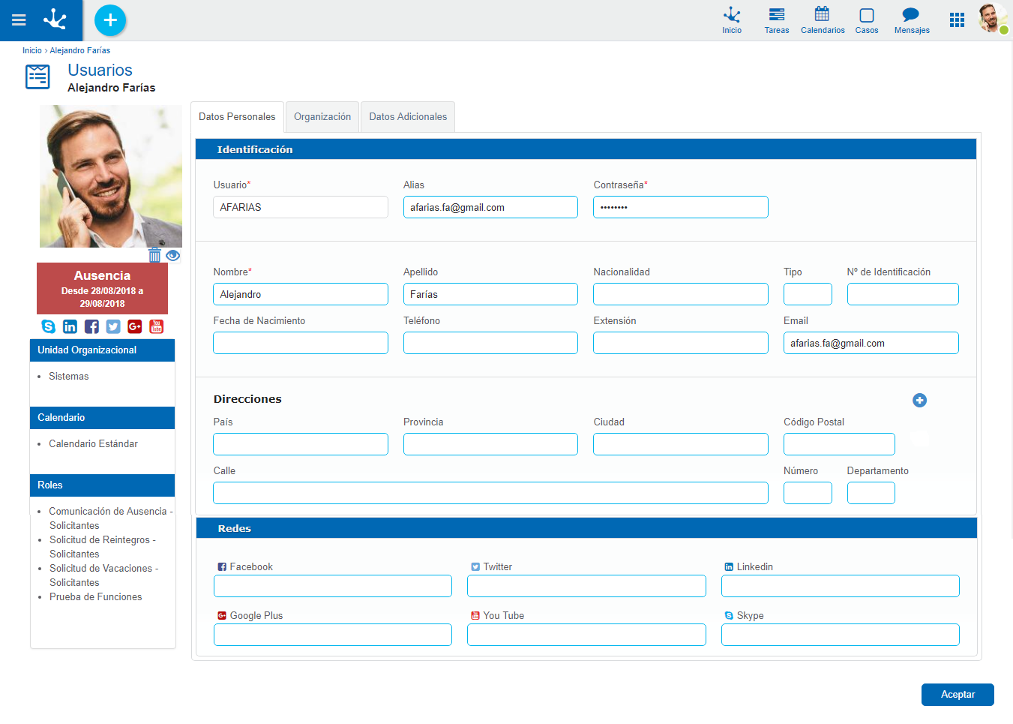
Task: Click Sistemas under Unidad Organizacional
Action: (x=69, y=377)
